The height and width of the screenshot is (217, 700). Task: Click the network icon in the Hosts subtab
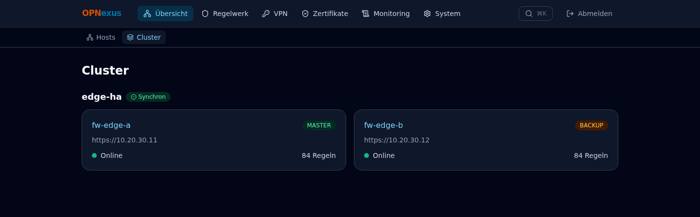point(90,37)
